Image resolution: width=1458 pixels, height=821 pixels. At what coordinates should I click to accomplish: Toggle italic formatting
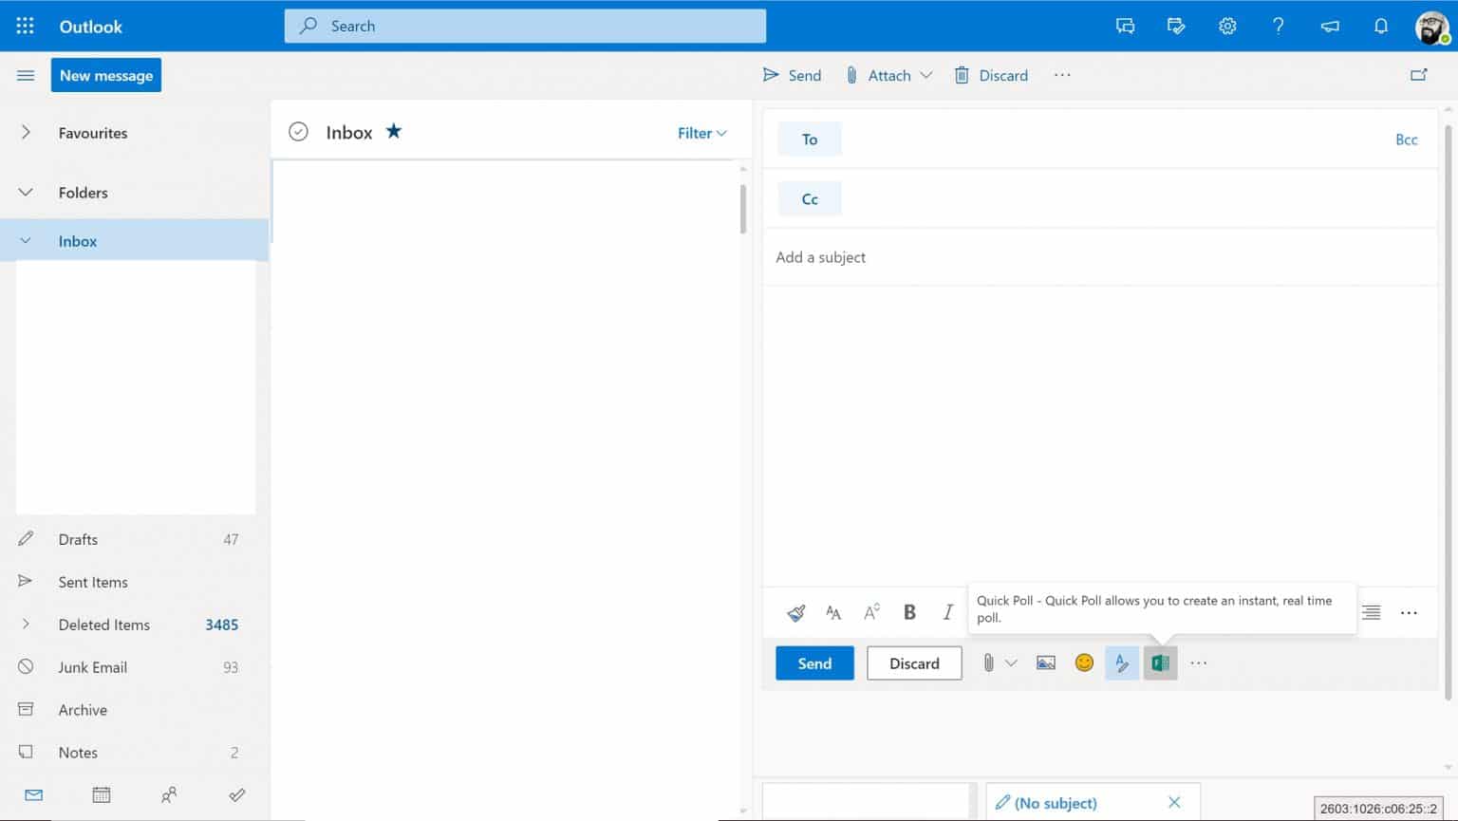947,612
